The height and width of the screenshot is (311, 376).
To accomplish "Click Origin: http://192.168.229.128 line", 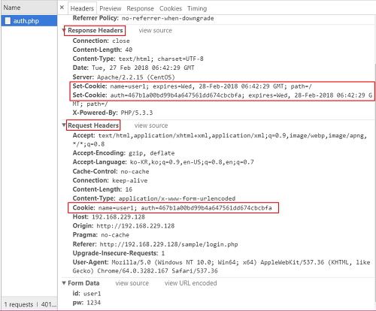I will click(123, 226).
